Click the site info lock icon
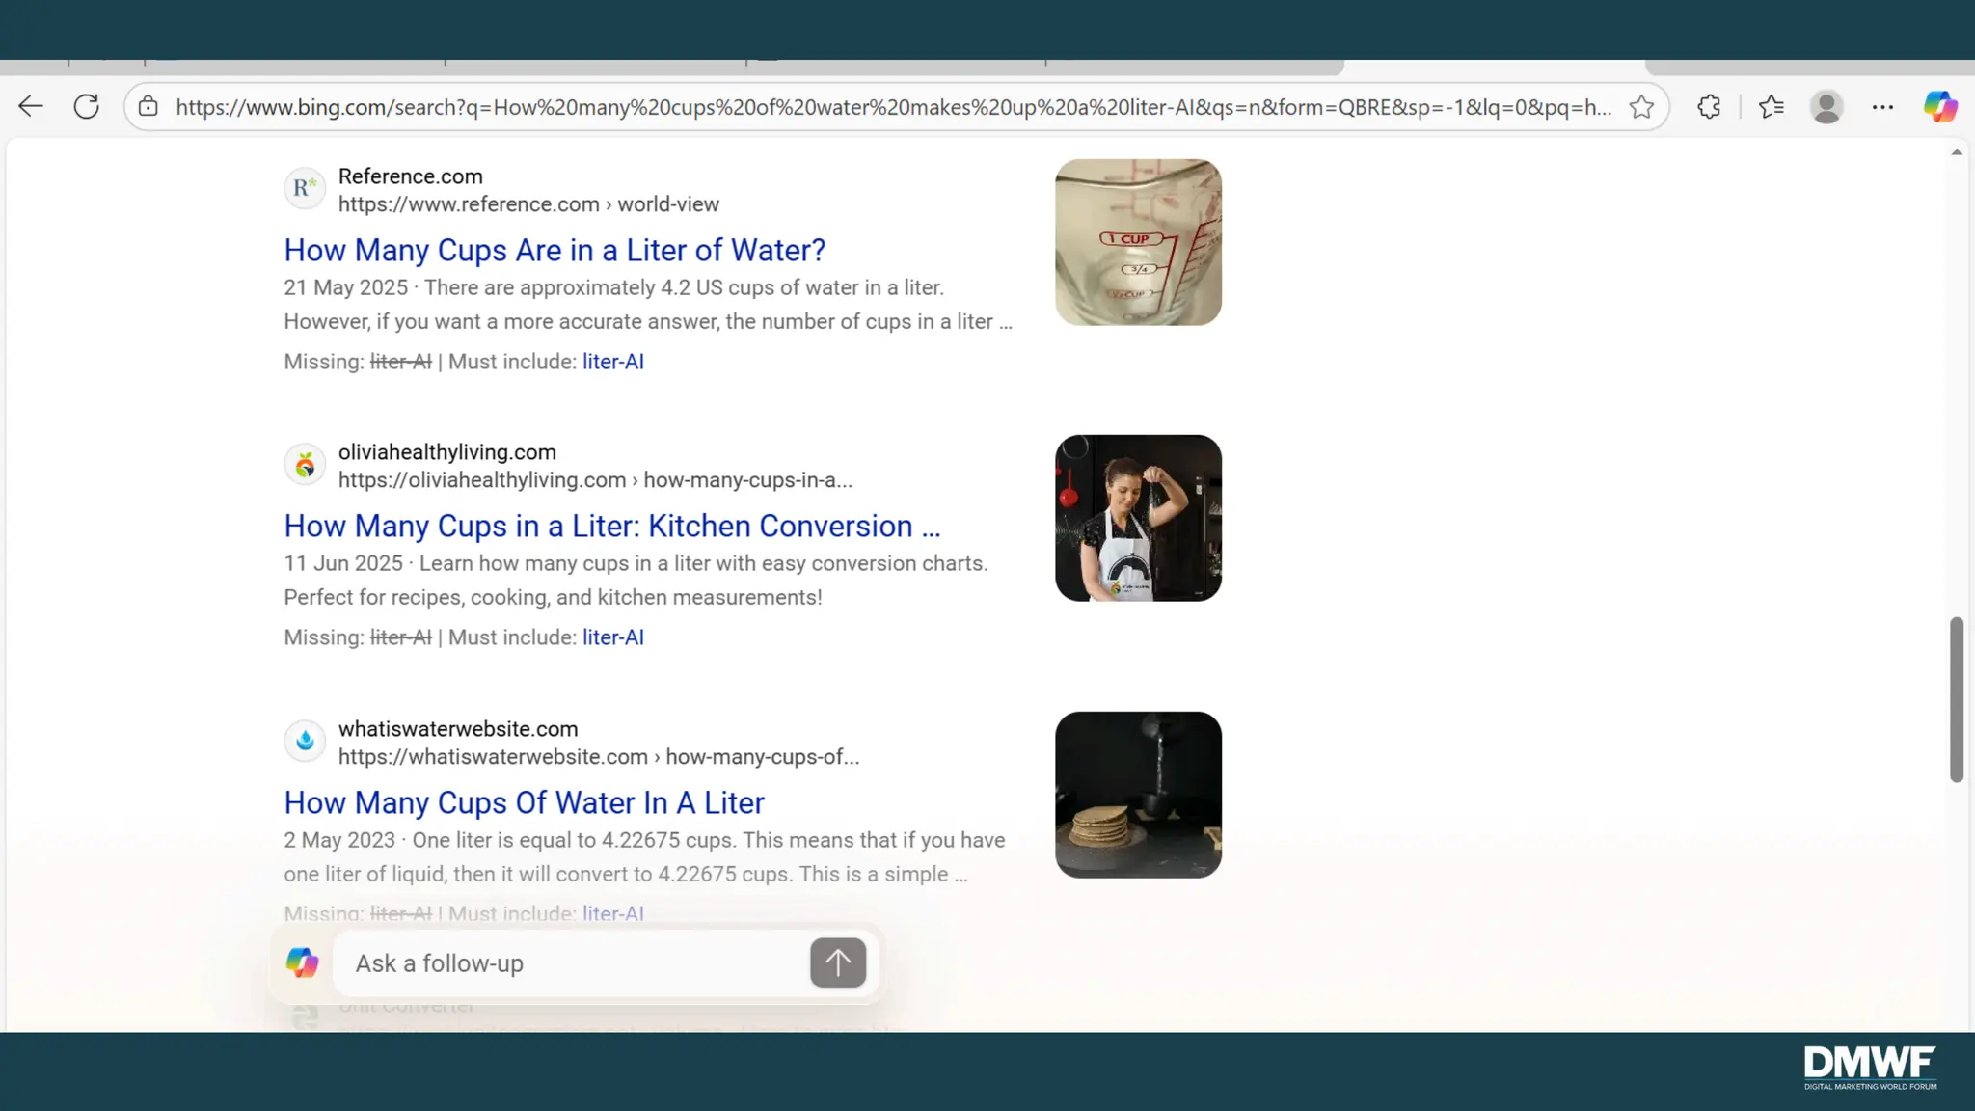This screenshot has width=1975, height=1111. 148,106
